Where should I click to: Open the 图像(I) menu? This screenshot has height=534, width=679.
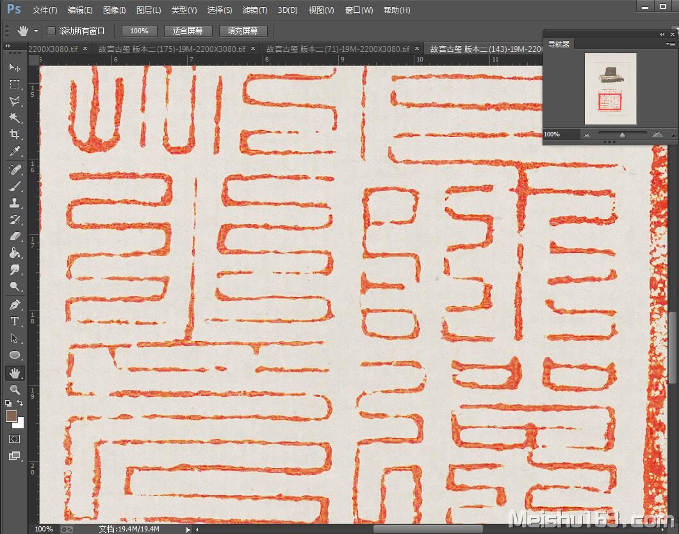click(114, 10)
